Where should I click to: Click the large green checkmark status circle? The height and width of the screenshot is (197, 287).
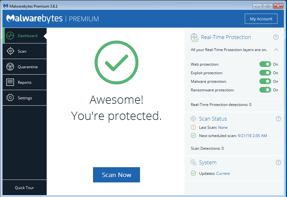117,62
